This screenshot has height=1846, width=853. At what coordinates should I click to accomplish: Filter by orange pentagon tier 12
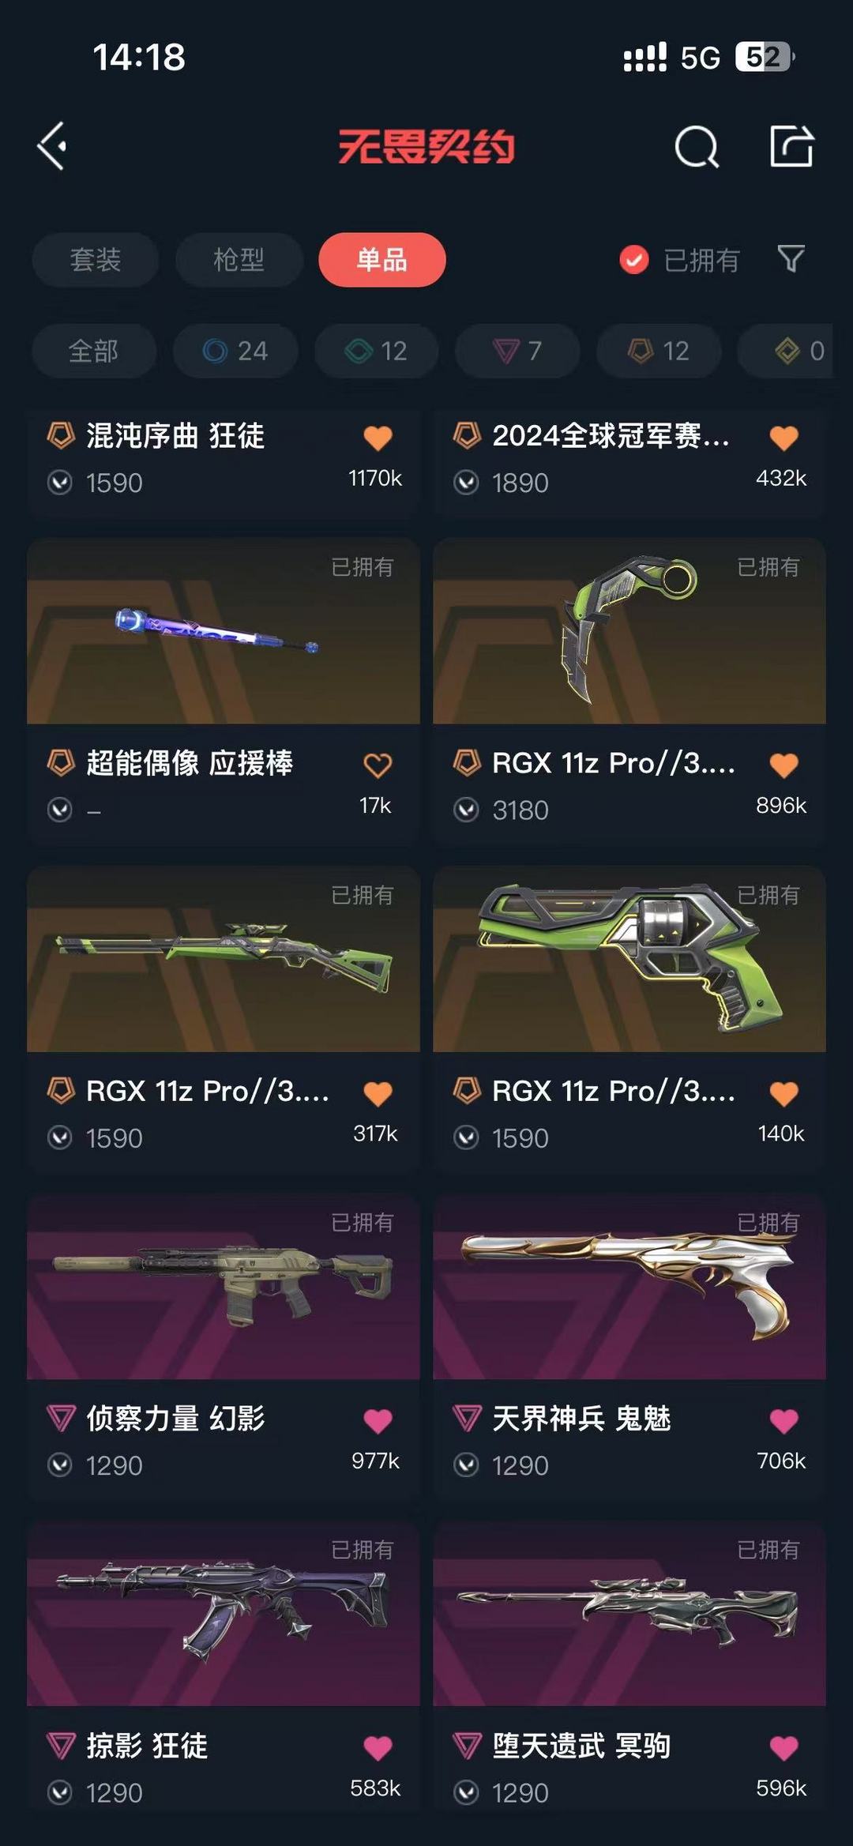(x=659, y=351)
